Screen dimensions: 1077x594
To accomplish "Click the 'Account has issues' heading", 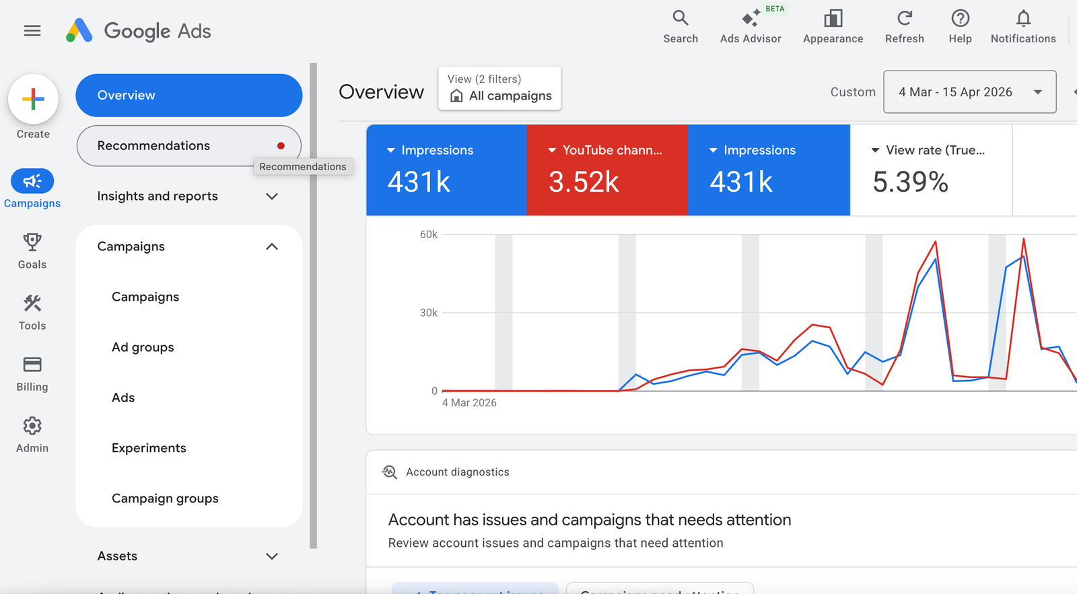I will [x=590, y=520].
